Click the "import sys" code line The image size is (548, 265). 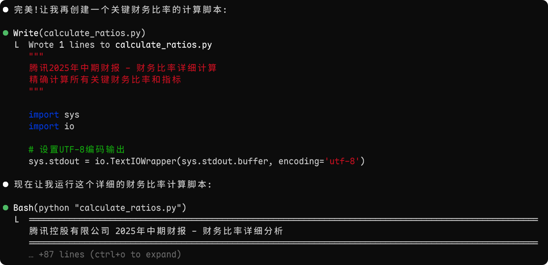[54, 115]
